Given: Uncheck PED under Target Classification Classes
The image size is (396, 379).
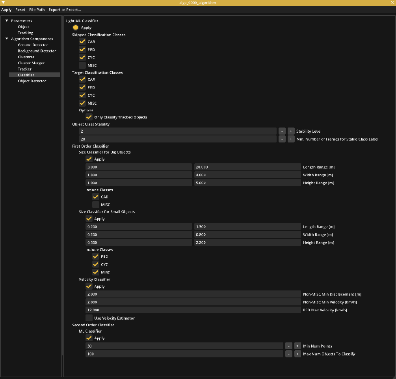Looking at the screenshot, I should pos(82,87).
